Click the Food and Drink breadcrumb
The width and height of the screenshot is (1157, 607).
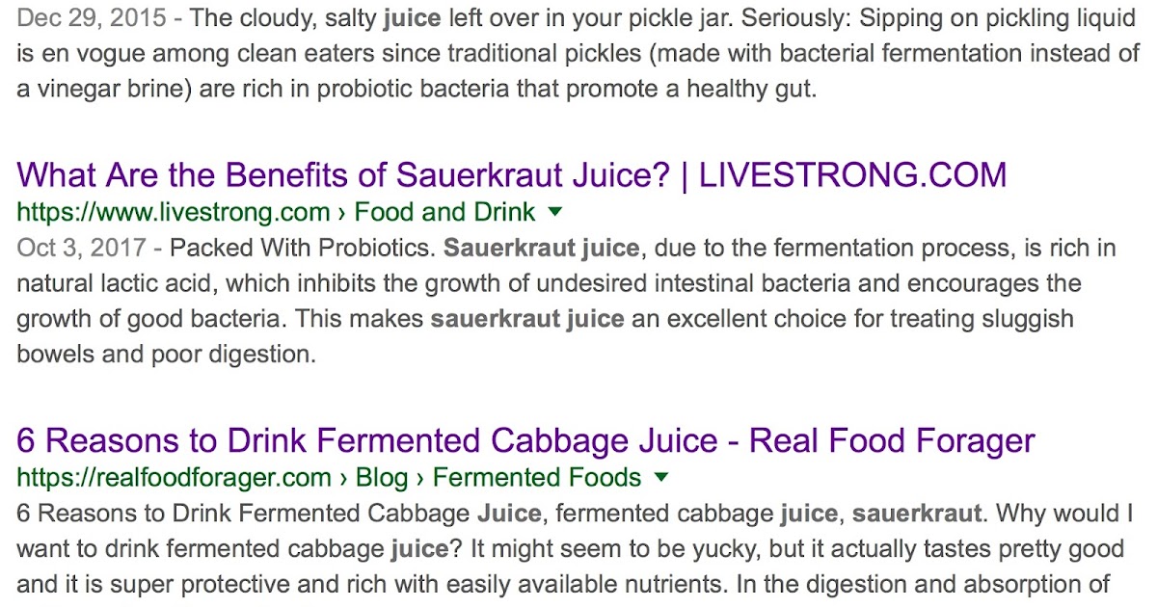click(x=444, y=212)
